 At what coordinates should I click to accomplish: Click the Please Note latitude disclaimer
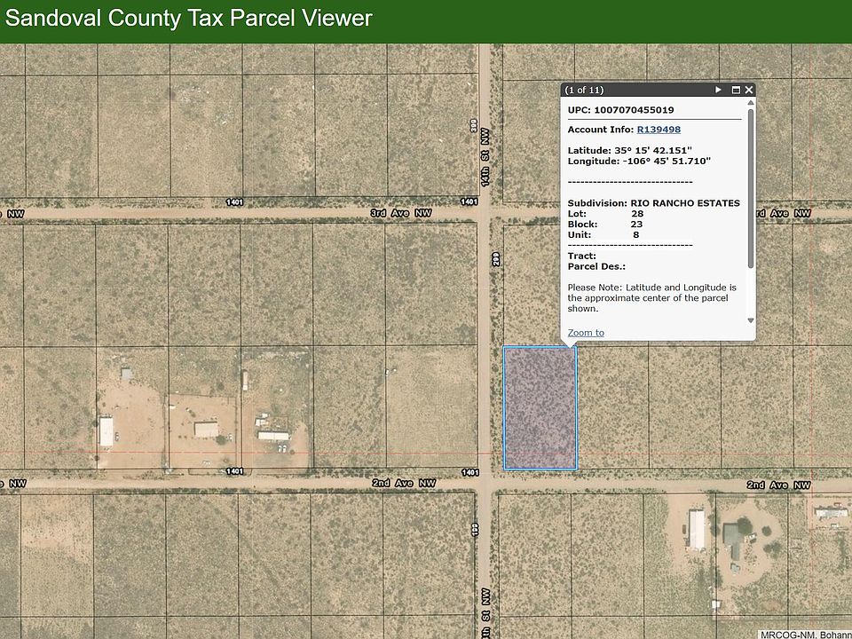coord(652,298)
